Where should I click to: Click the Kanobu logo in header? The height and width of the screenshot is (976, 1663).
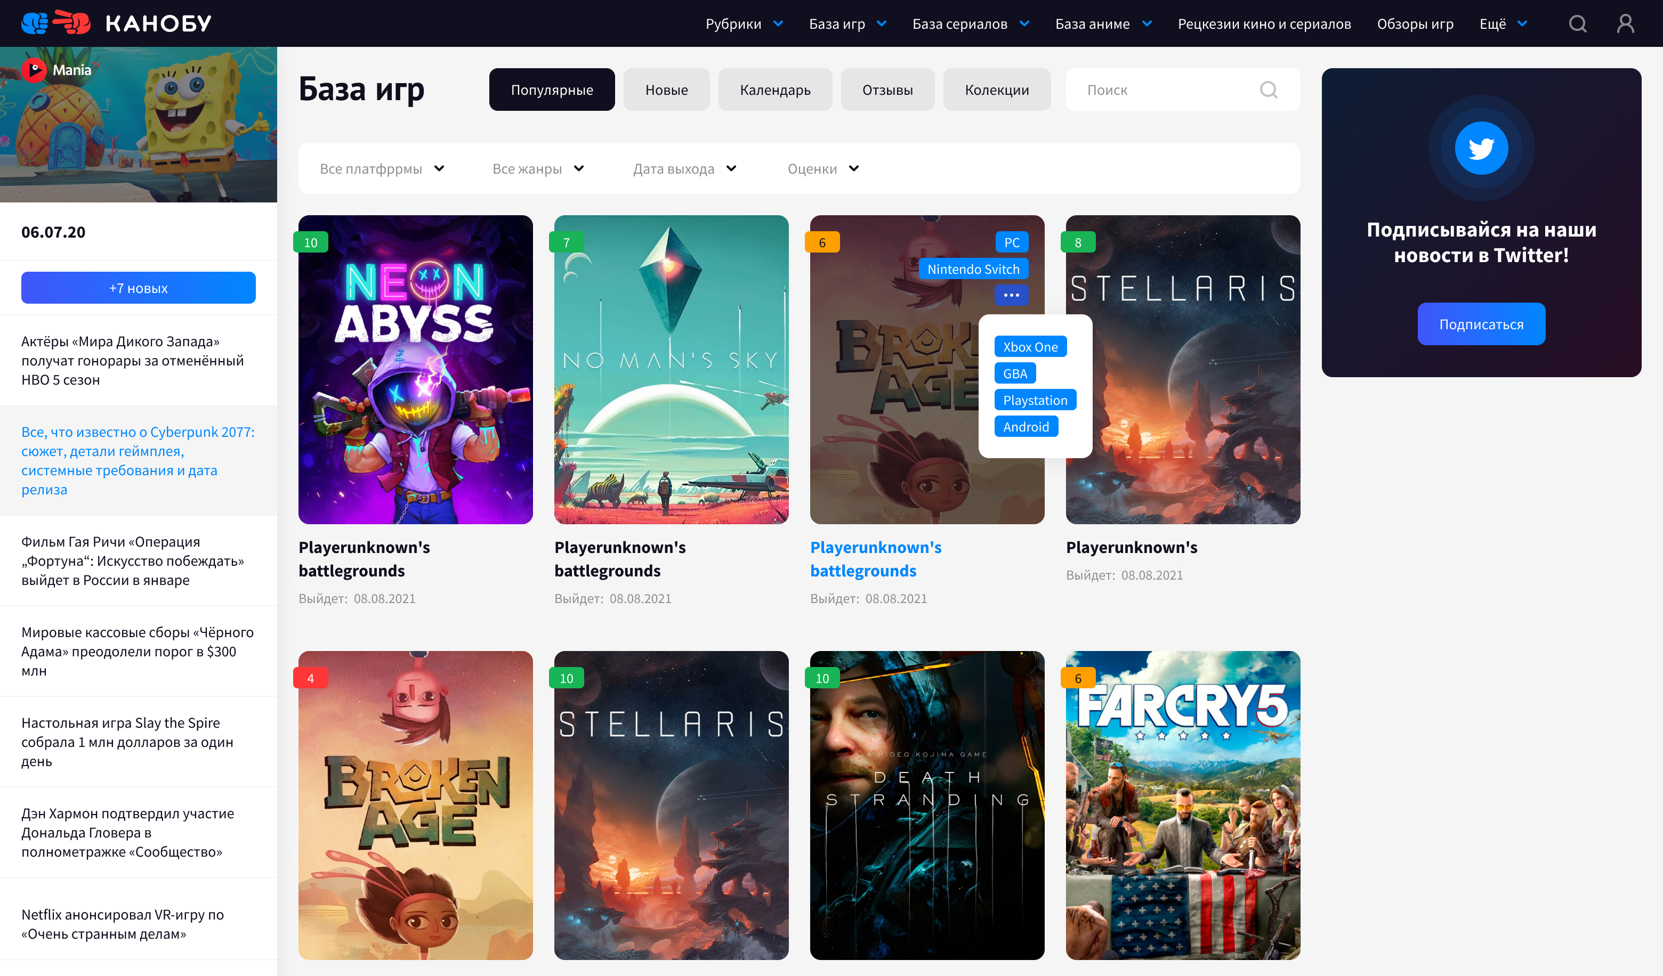tap(116, 23)
